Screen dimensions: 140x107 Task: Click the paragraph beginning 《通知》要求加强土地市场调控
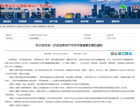(x=69, y=72)
